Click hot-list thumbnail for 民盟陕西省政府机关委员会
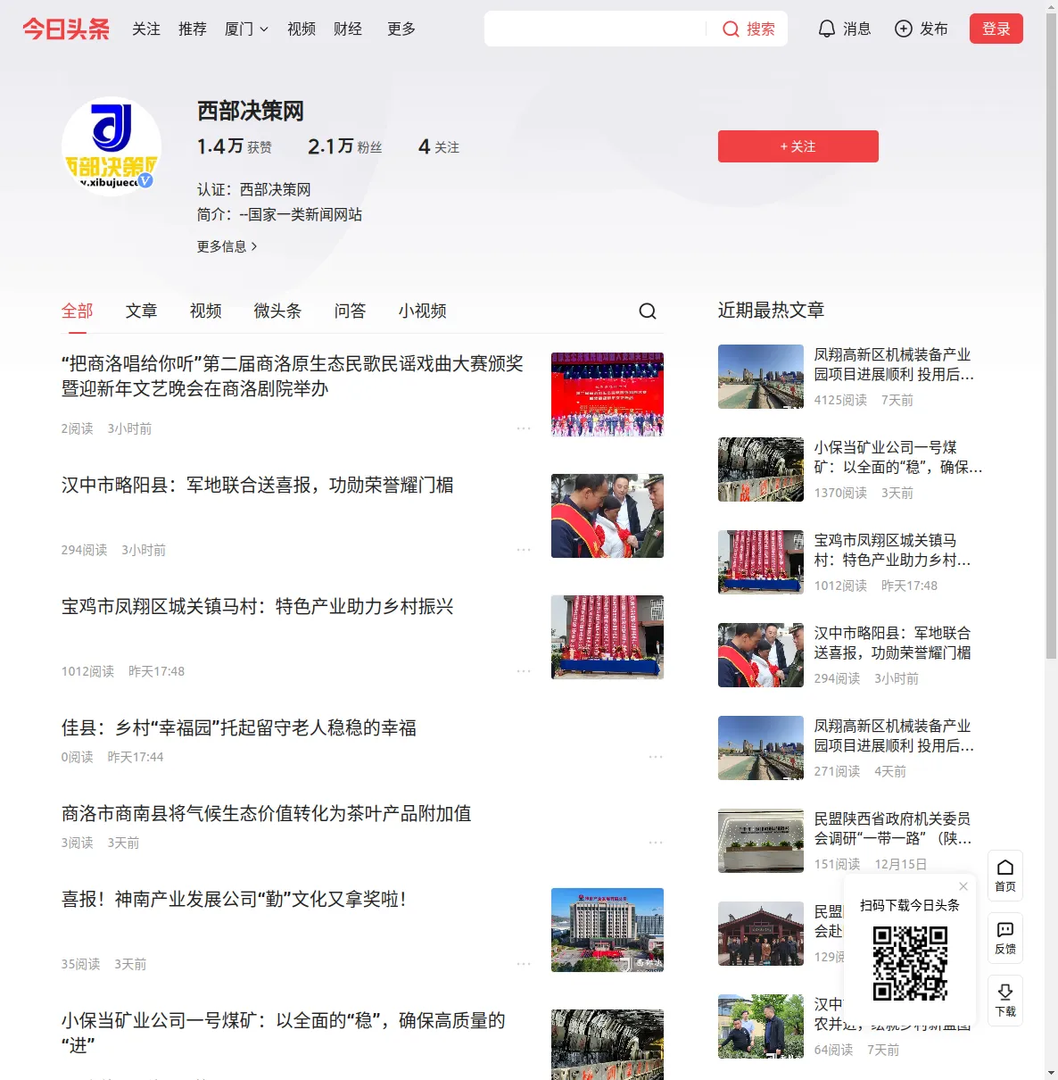The height and width of the screenshot is (1080, 1058). pyautogui.click(x=761, y=841)
